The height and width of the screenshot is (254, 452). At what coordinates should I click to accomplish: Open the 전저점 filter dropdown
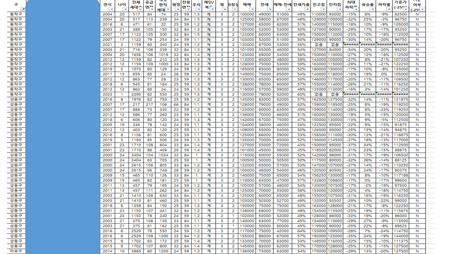(x=339, y=9)
